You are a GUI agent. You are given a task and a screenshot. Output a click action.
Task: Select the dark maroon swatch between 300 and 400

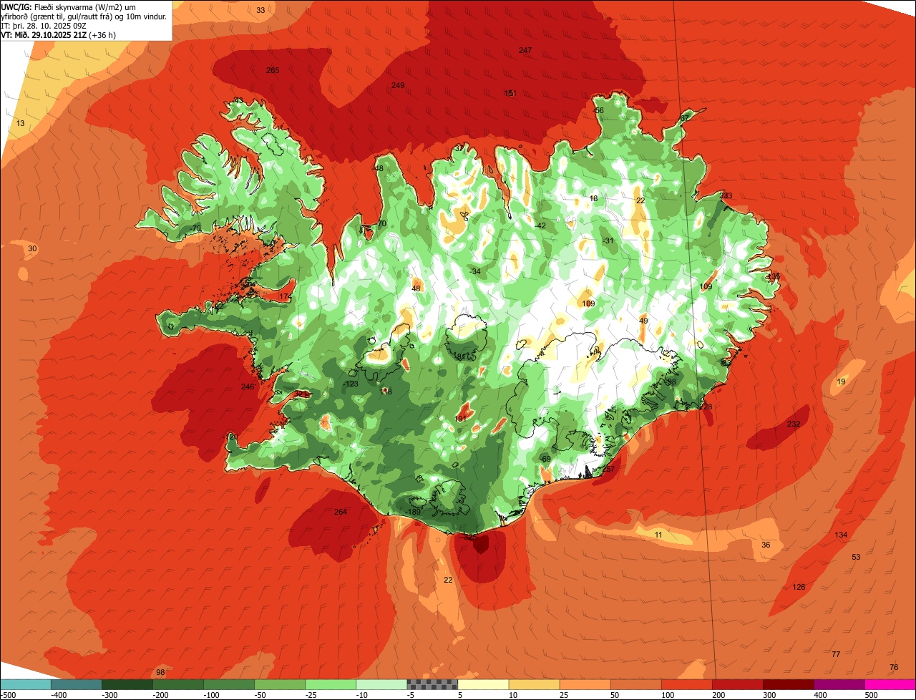pos(788,685)
